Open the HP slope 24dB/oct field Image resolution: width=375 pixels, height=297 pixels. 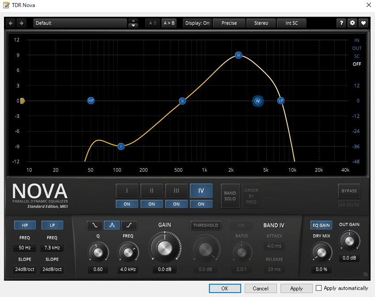[25, 269]
